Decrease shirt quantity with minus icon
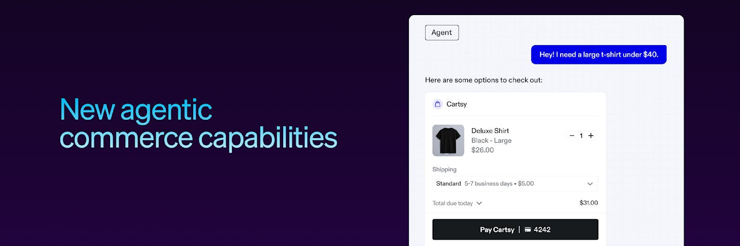Screen dimensions: 740x246 [x=572, y=136]
